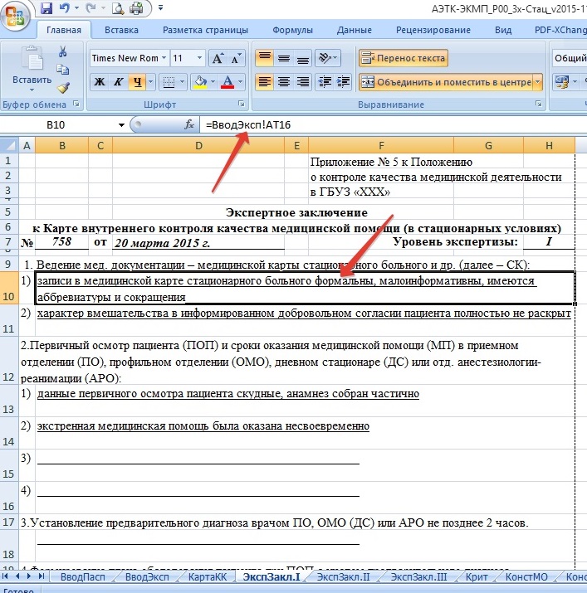Align text to middle of cell
Screen dimensions: 587x593
coord(284,58)
